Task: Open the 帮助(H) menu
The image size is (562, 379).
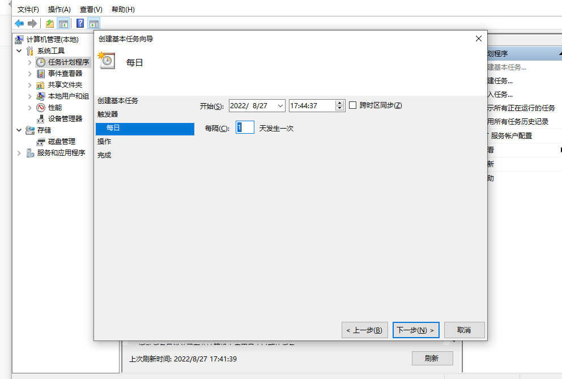Action: coord(123,10)
